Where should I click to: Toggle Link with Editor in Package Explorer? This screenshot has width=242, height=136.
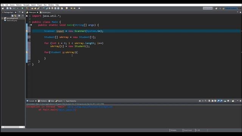[16, 16]
